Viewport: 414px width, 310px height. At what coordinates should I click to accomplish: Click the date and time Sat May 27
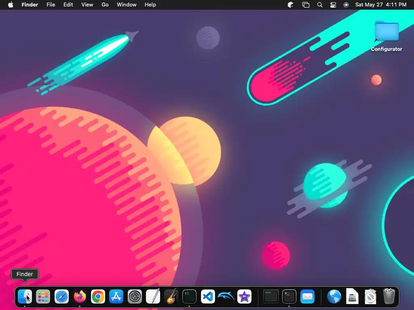(x=381, y=5)
